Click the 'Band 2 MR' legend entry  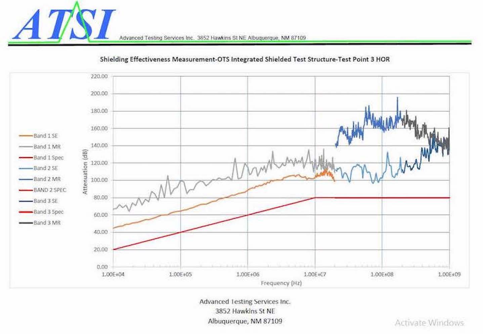tap(40, 179)
